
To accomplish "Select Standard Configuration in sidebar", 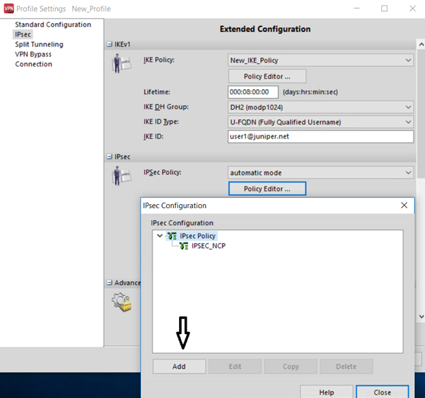I will (53, 24).
